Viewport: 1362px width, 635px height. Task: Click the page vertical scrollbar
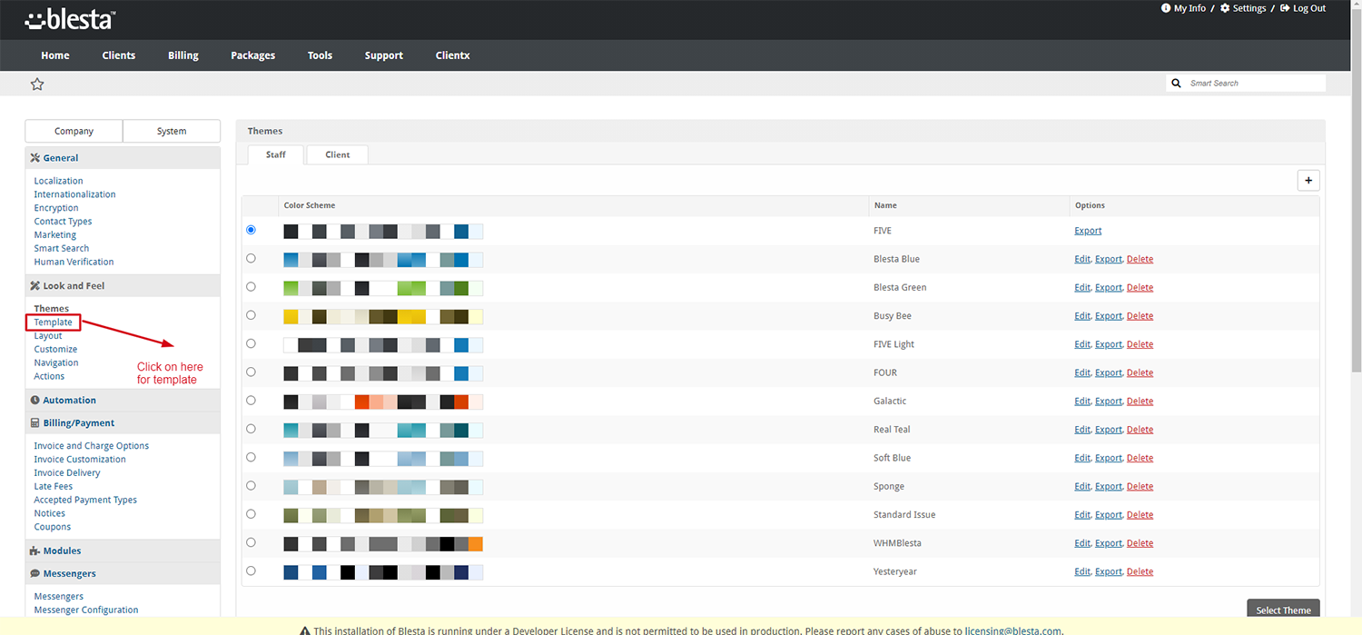[1357, 191]
